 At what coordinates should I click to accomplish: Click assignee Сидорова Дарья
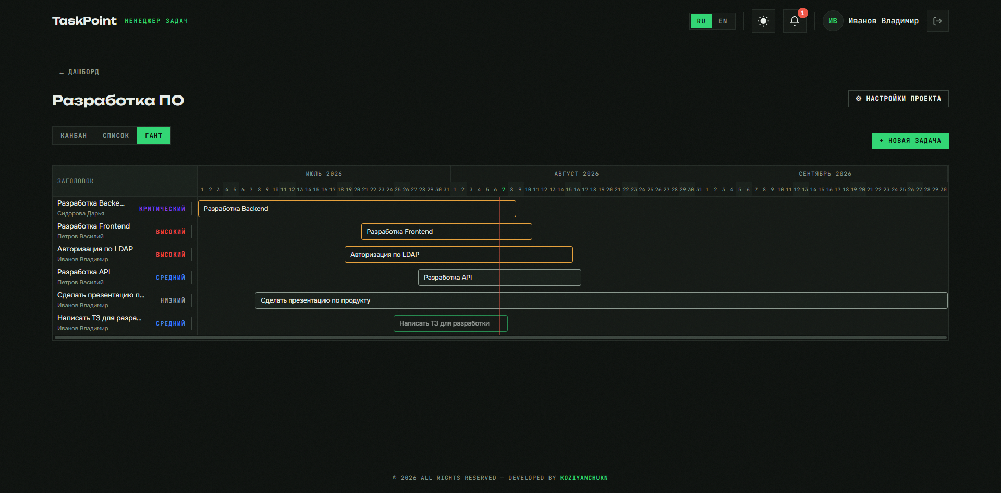point(81,214)
